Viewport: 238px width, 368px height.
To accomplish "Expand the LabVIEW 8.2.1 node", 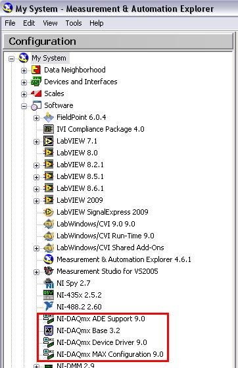I will 36,165.
